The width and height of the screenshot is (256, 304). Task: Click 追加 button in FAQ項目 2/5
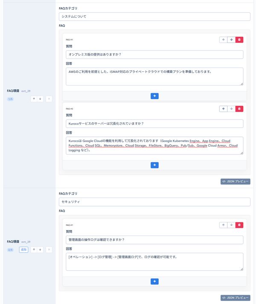tap(23, 250)
